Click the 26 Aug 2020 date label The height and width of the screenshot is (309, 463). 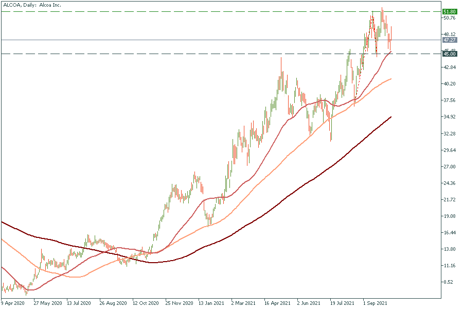(113, 303)
